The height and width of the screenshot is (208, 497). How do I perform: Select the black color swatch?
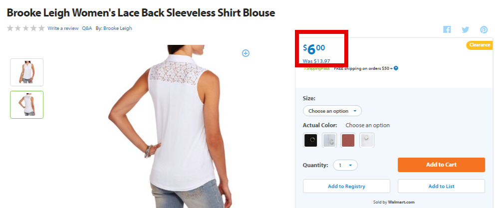click(x=310, y=140)
